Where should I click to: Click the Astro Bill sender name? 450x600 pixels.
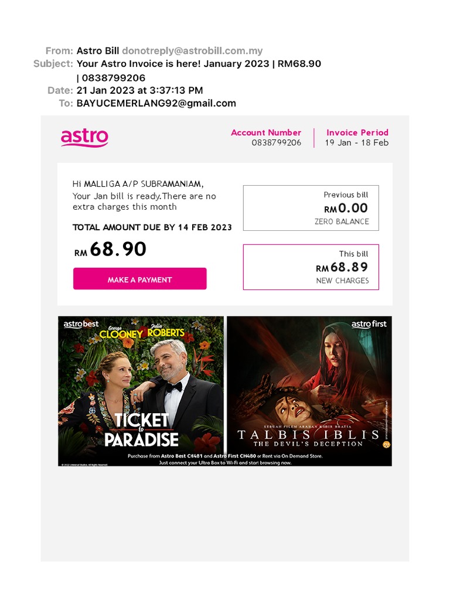(98, 51)
